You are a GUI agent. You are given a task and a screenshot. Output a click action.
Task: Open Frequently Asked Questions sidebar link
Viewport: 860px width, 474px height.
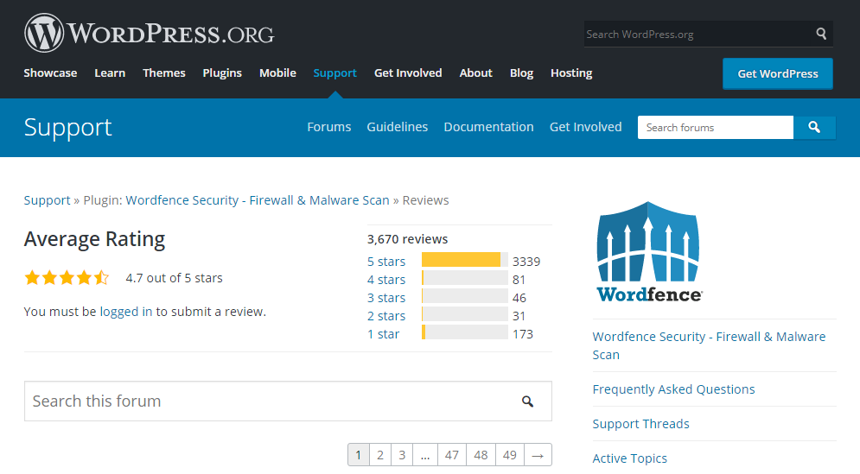(673, 389)
